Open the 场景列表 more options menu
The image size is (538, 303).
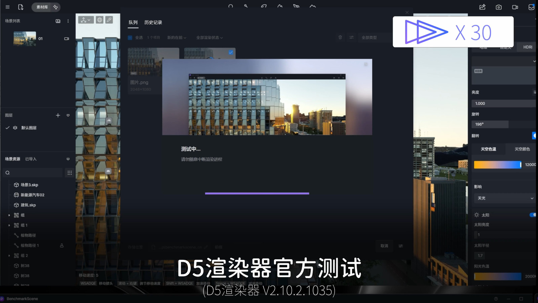(68, 21)
